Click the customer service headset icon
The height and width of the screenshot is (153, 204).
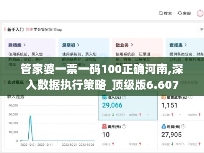point(180,13)
